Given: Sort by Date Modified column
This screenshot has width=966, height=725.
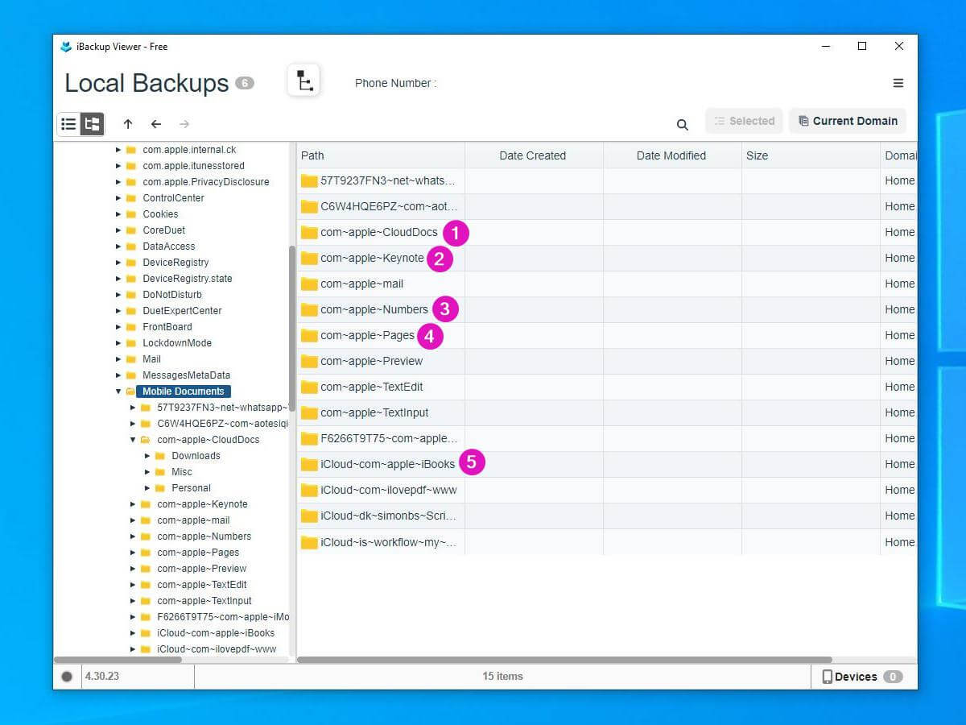Looking at the screenshot, I should tap(672, 155).
